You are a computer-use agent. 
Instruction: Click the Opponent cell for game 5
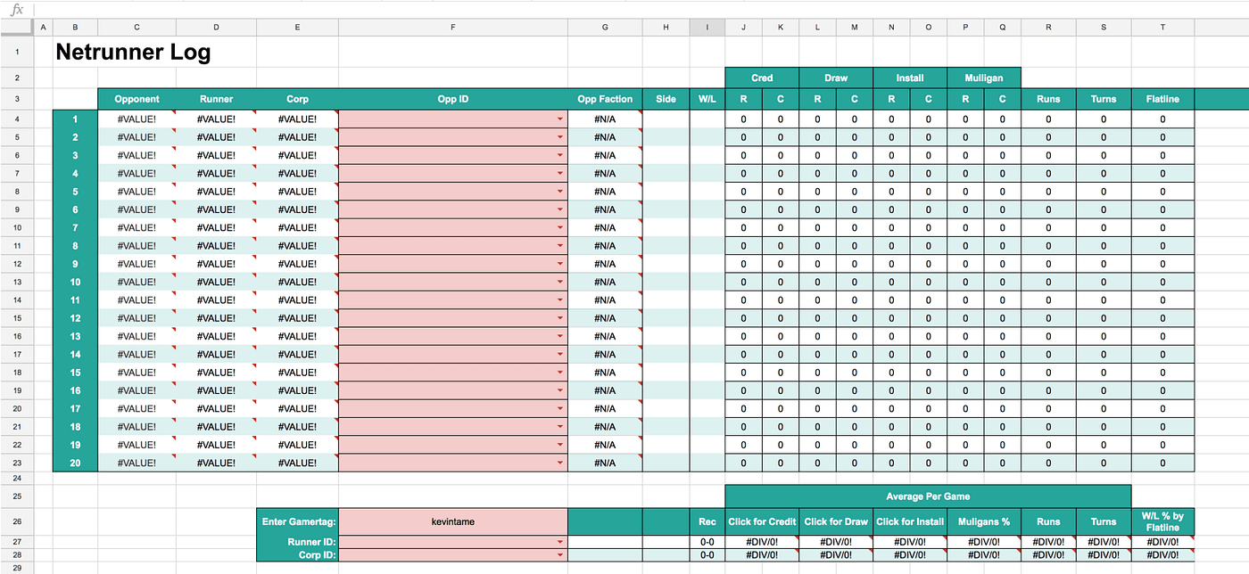136,192
